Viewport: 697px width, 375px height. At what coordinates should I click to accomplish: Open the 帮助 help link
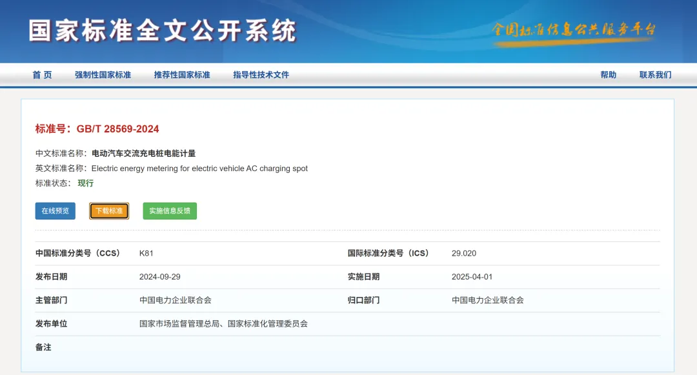pyautogui.click(x=608, y=75)
